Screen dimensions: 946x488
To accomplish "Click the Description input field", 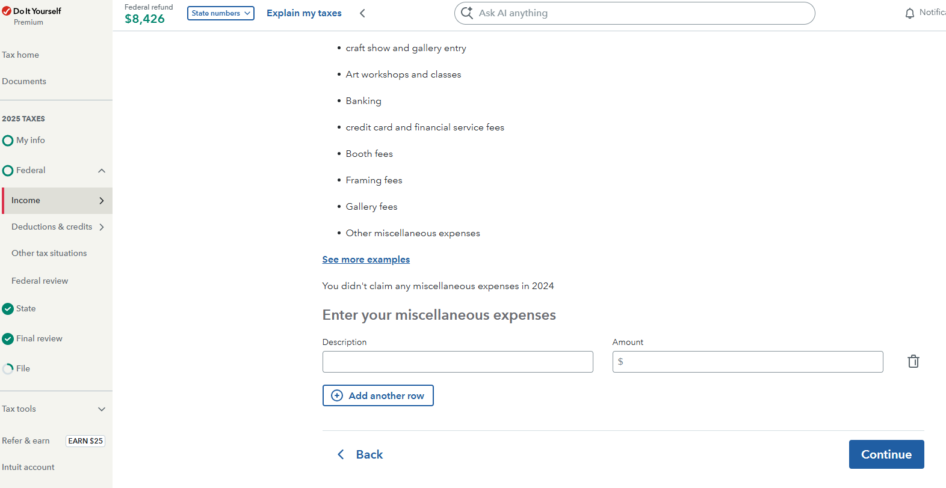I will click(457, 362).
